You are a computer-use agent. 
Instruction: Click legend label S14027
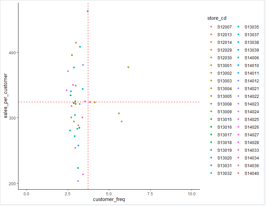click(x=252, y=135)
